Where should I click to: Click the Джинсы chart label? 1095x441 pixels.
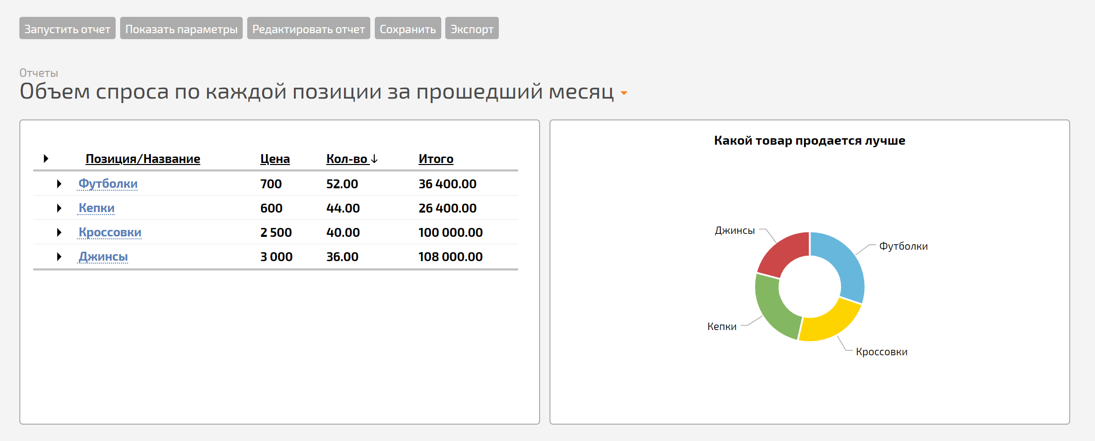point(735,230)
